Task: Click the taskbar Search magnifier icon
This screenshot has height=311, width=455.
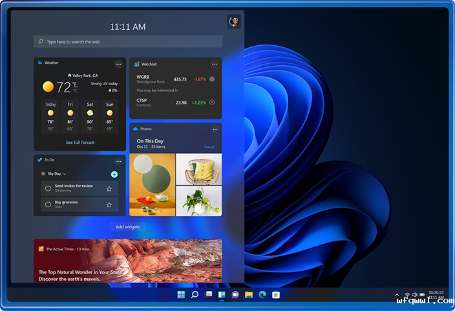Action: [x=194, y=295]
